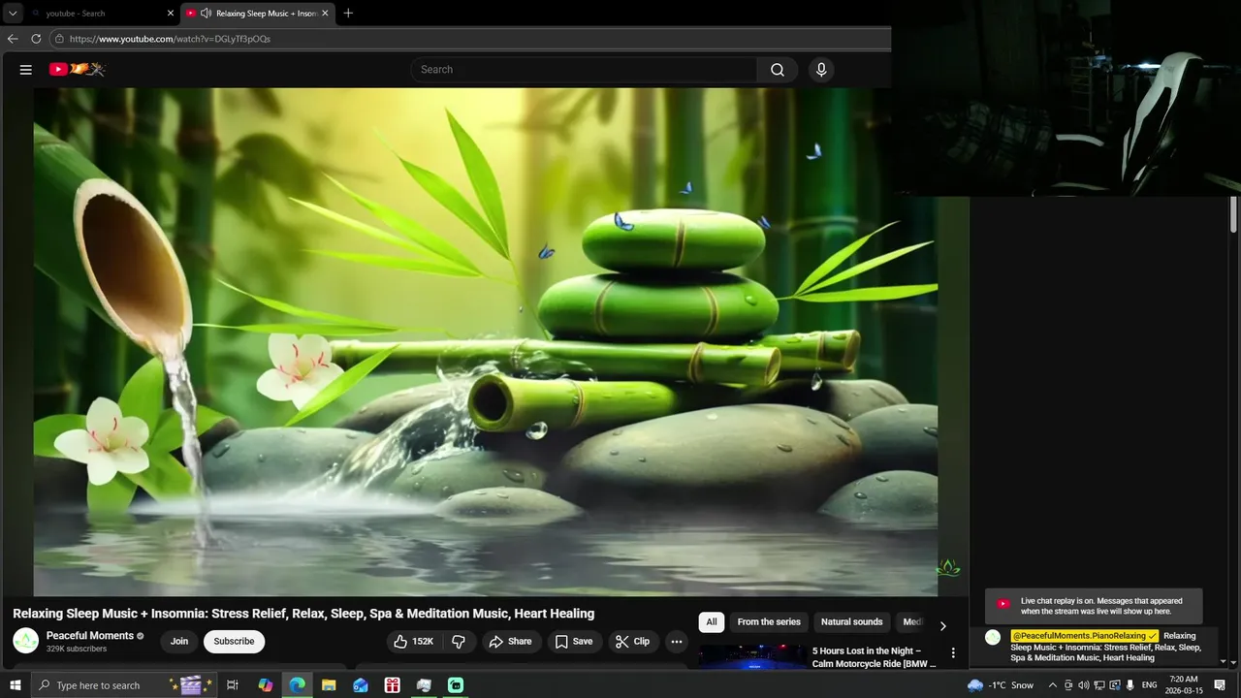Select the All filter chip
This screenshot has height=698, width=1241.
pos(712,622)
